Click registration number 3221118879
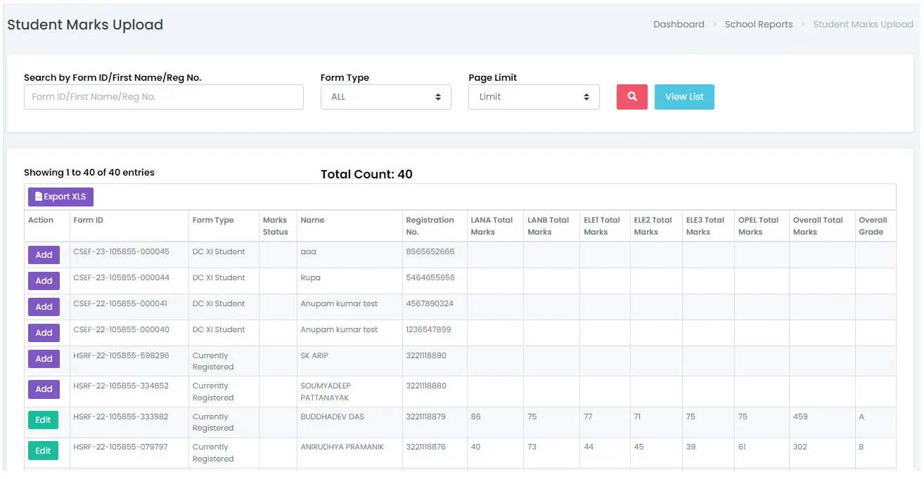 click(x=426, y=416)
